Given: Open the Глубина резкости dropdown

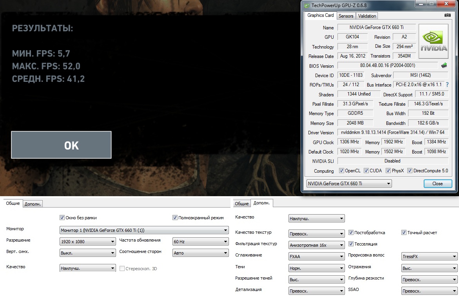Looking at the screenshot, I should click(x=429, y=280).
